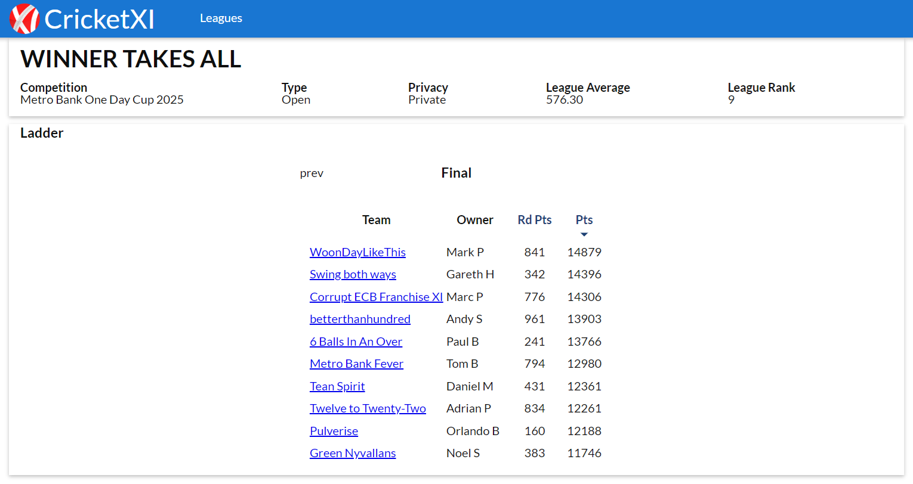
Task: Click the CricketXI cricket ball logo
Action: (x=24, y=18)
